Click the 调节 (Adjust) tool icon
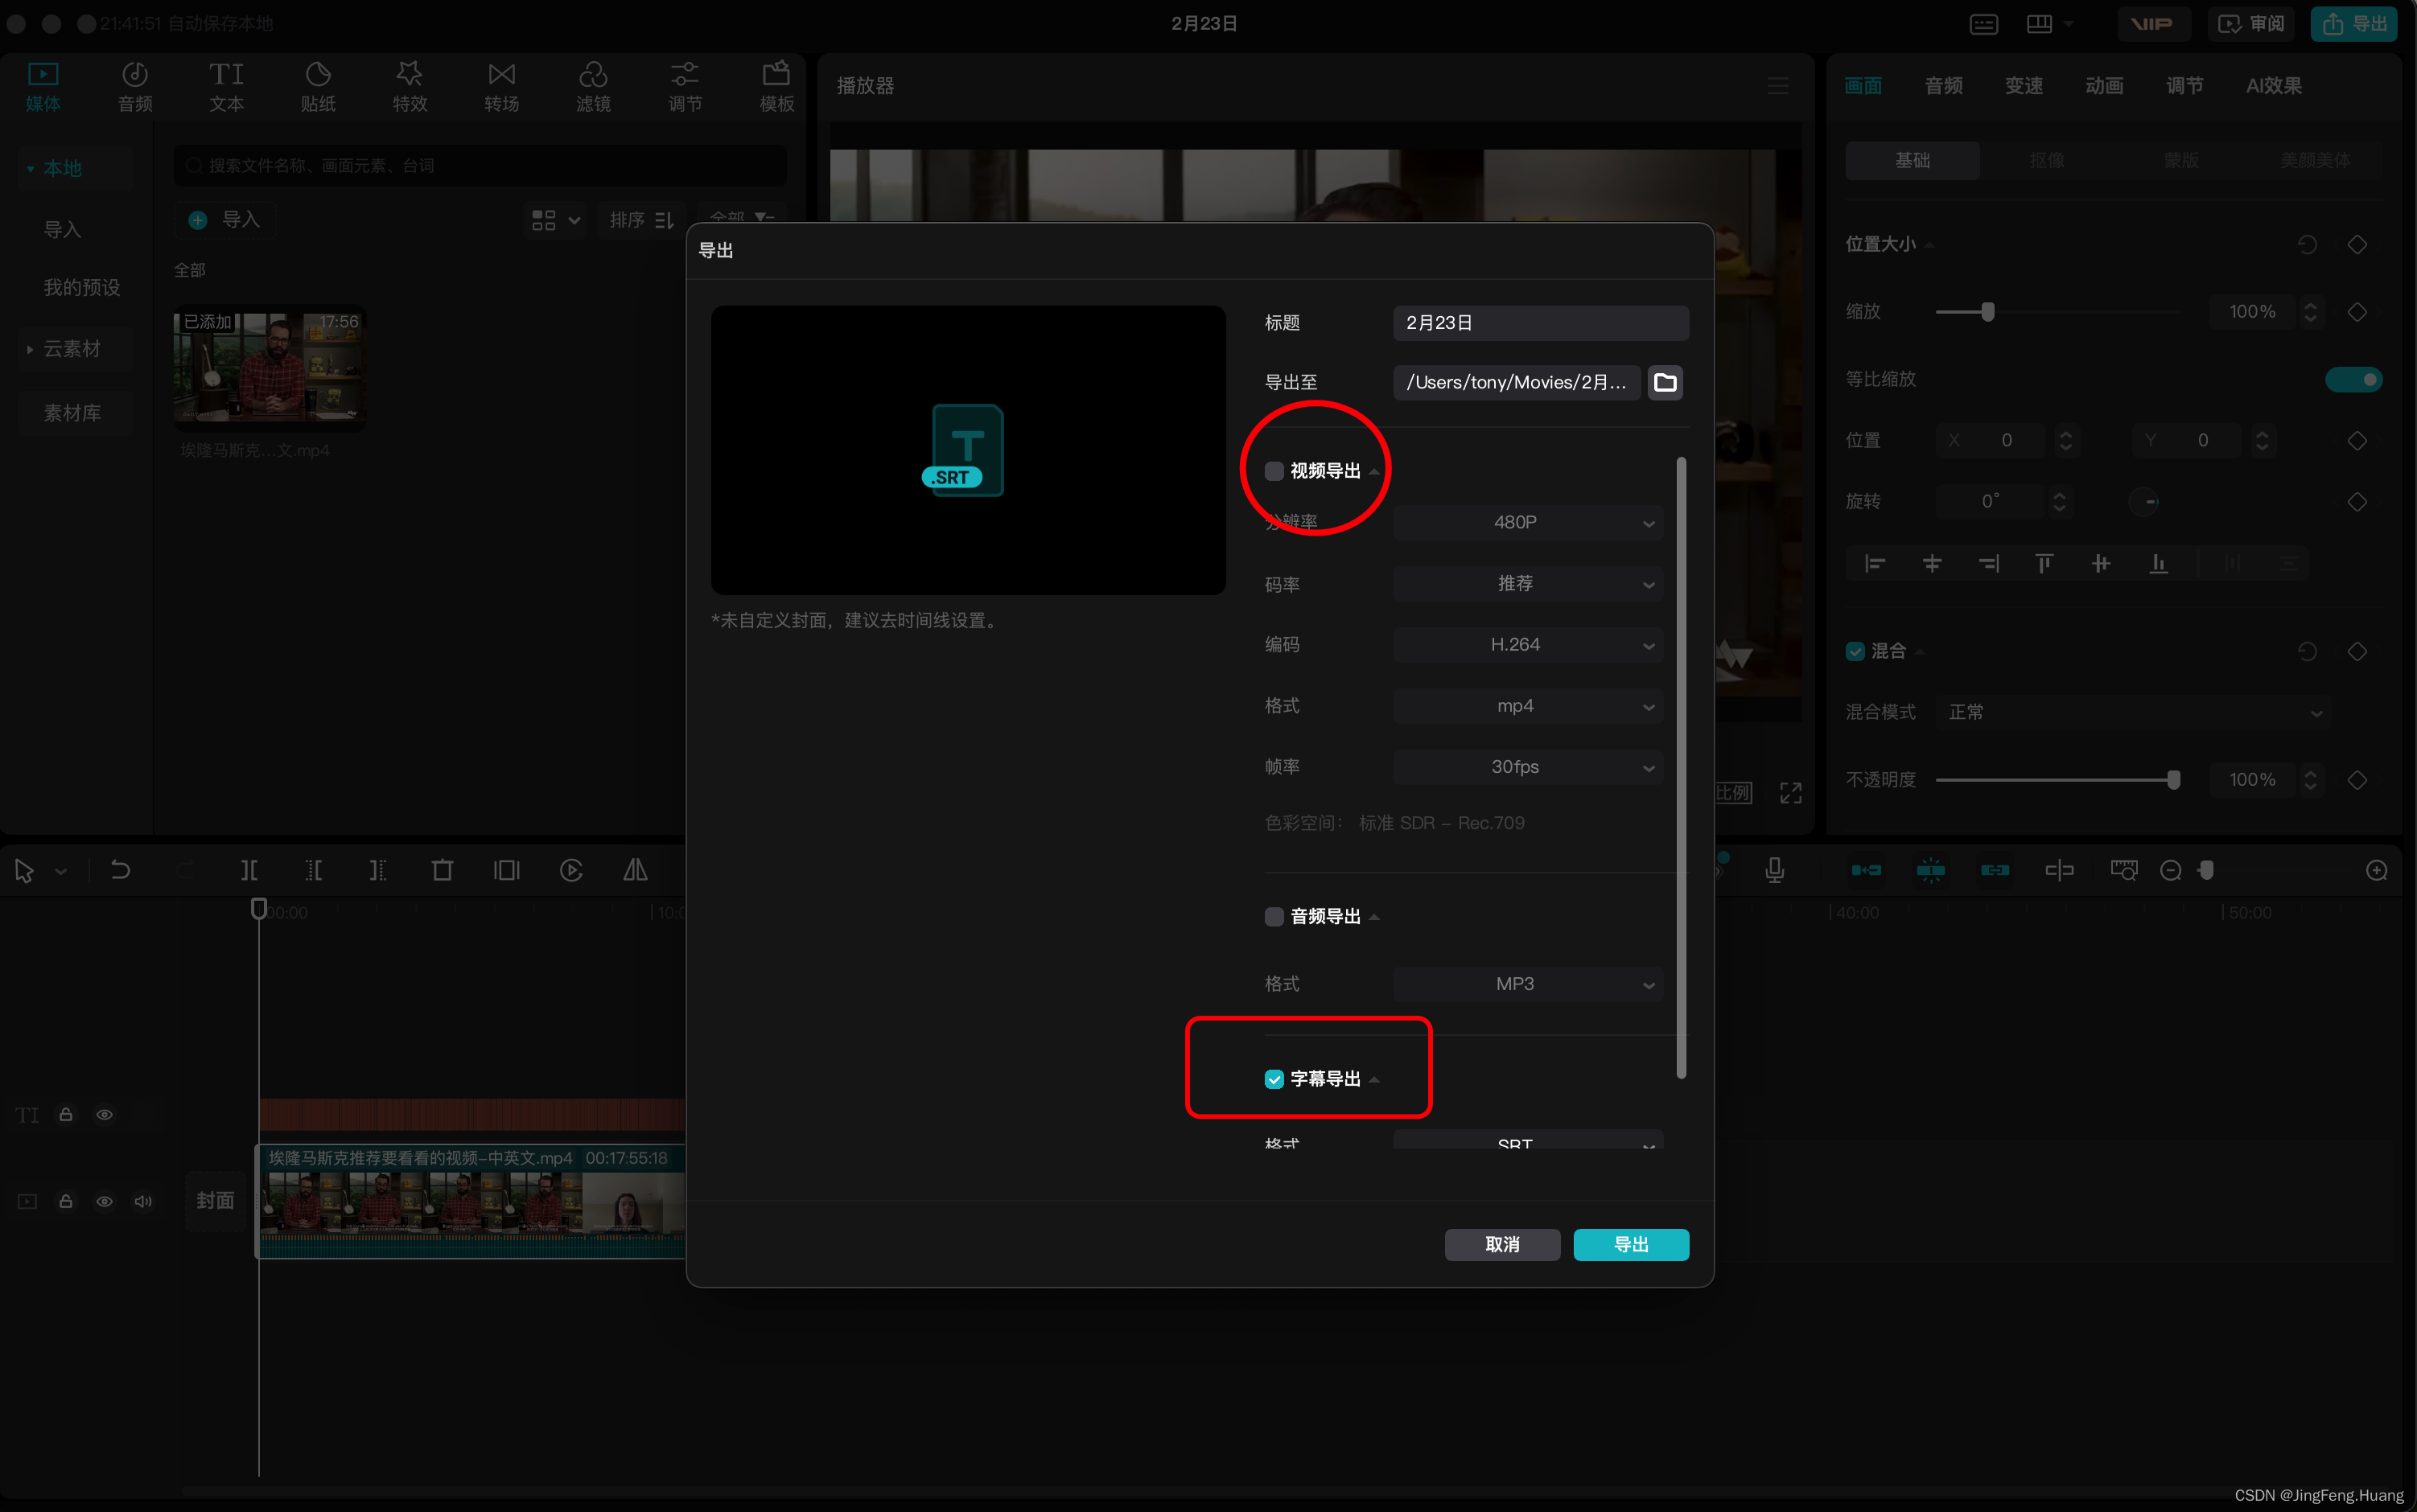Screen dimensions: 2417x1512 point(685,84)
